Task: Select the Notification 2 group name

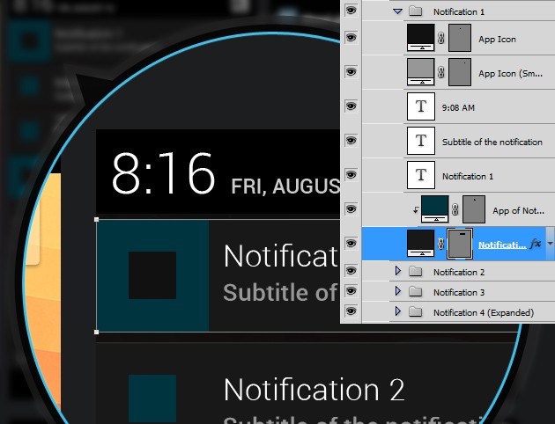Action: coord(459,272)
